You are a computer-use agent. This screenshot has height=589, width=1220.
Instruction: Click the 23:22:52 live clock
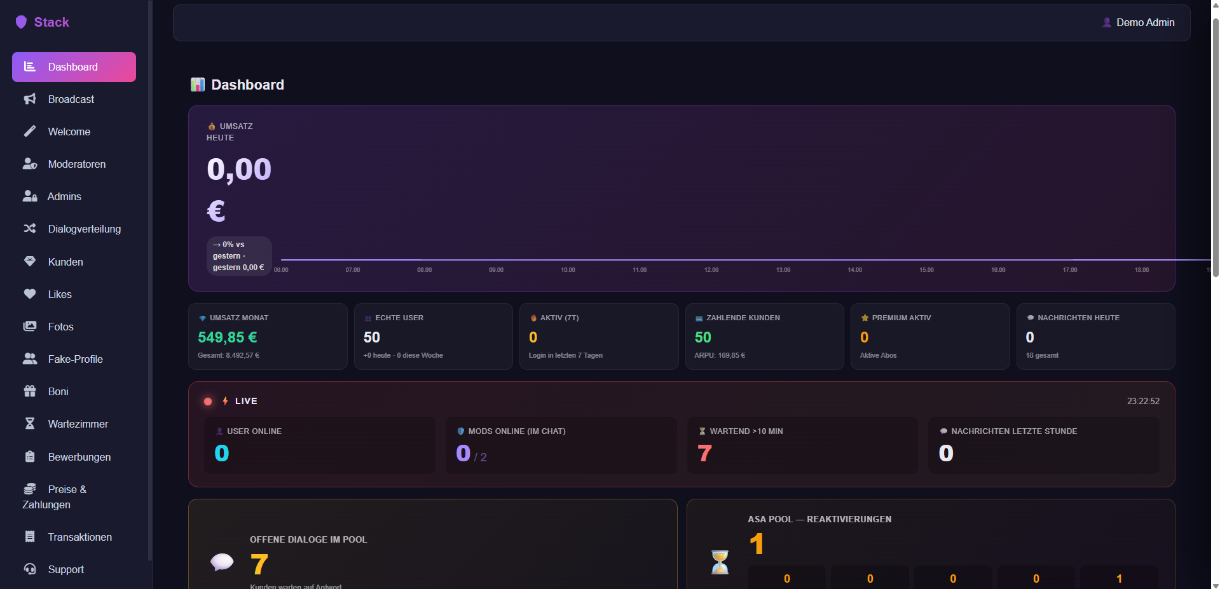tap(1143, 401)
